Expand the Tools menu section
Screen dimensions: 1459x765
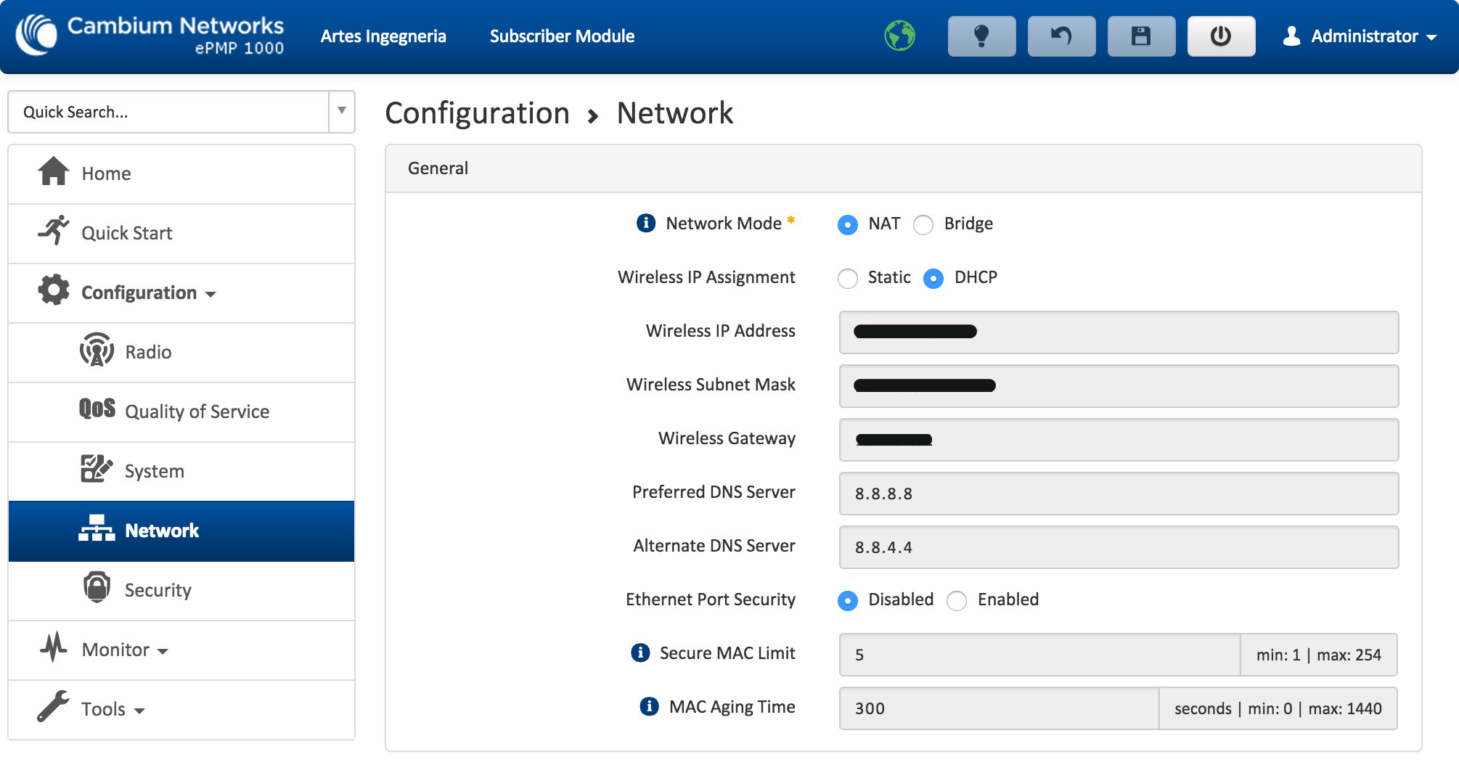pyautogui.click(x=139, y=711)
